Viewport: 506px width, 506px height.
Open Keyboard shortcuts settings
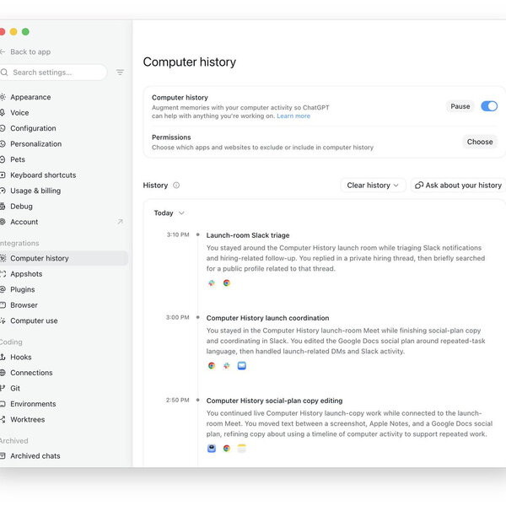[x=43, y=175]
